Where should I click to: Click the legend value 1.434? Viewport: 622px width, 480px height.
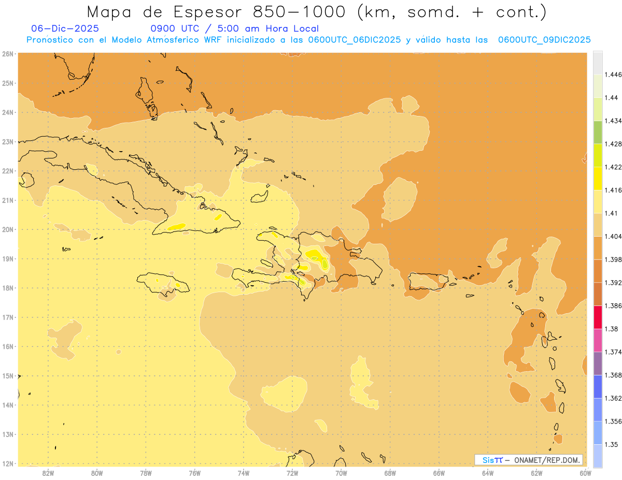click(x=613, y=121)
